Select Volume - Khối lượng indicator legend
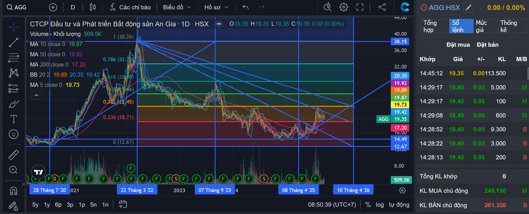The image size is (529, 214). click(66, 34)
